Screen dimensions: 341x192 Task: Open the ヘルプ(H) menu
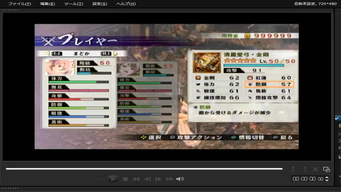point(126,4)
